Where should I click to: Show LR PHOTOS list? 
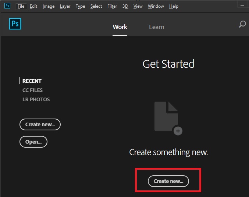(36, 99)
